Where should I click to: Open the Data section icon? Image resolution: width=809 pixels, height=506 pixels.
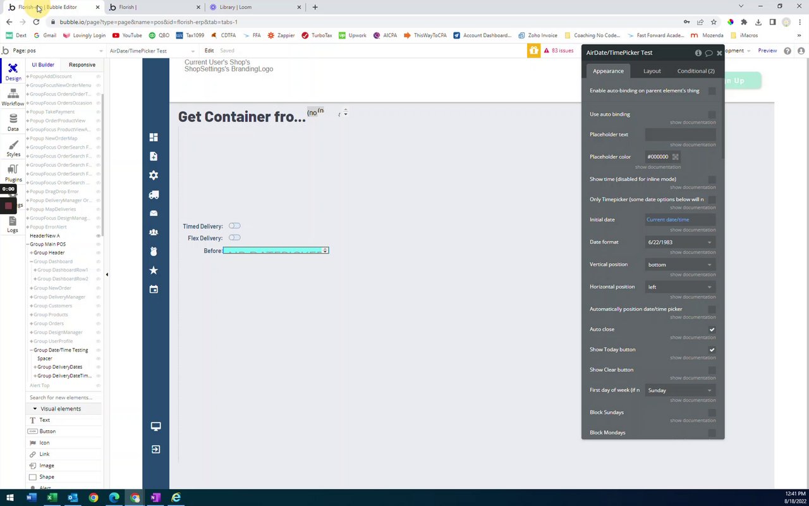pyautogui.click(x=13, y=122)
